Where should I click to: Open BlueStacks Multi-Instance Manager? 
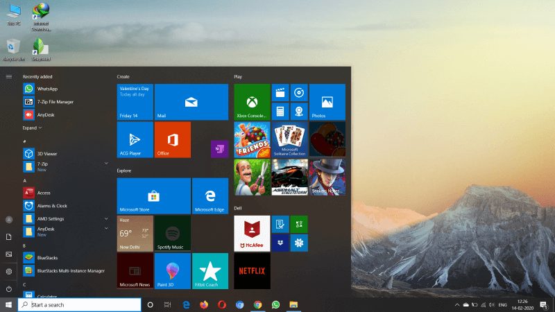pyautogui.click(x=65, y=270)
